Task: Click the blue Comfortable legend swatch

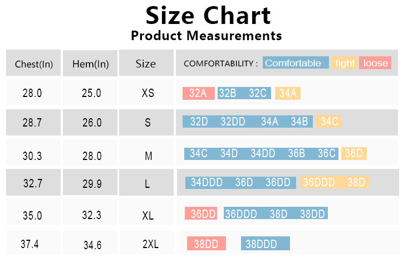Action: coord(295,63)
